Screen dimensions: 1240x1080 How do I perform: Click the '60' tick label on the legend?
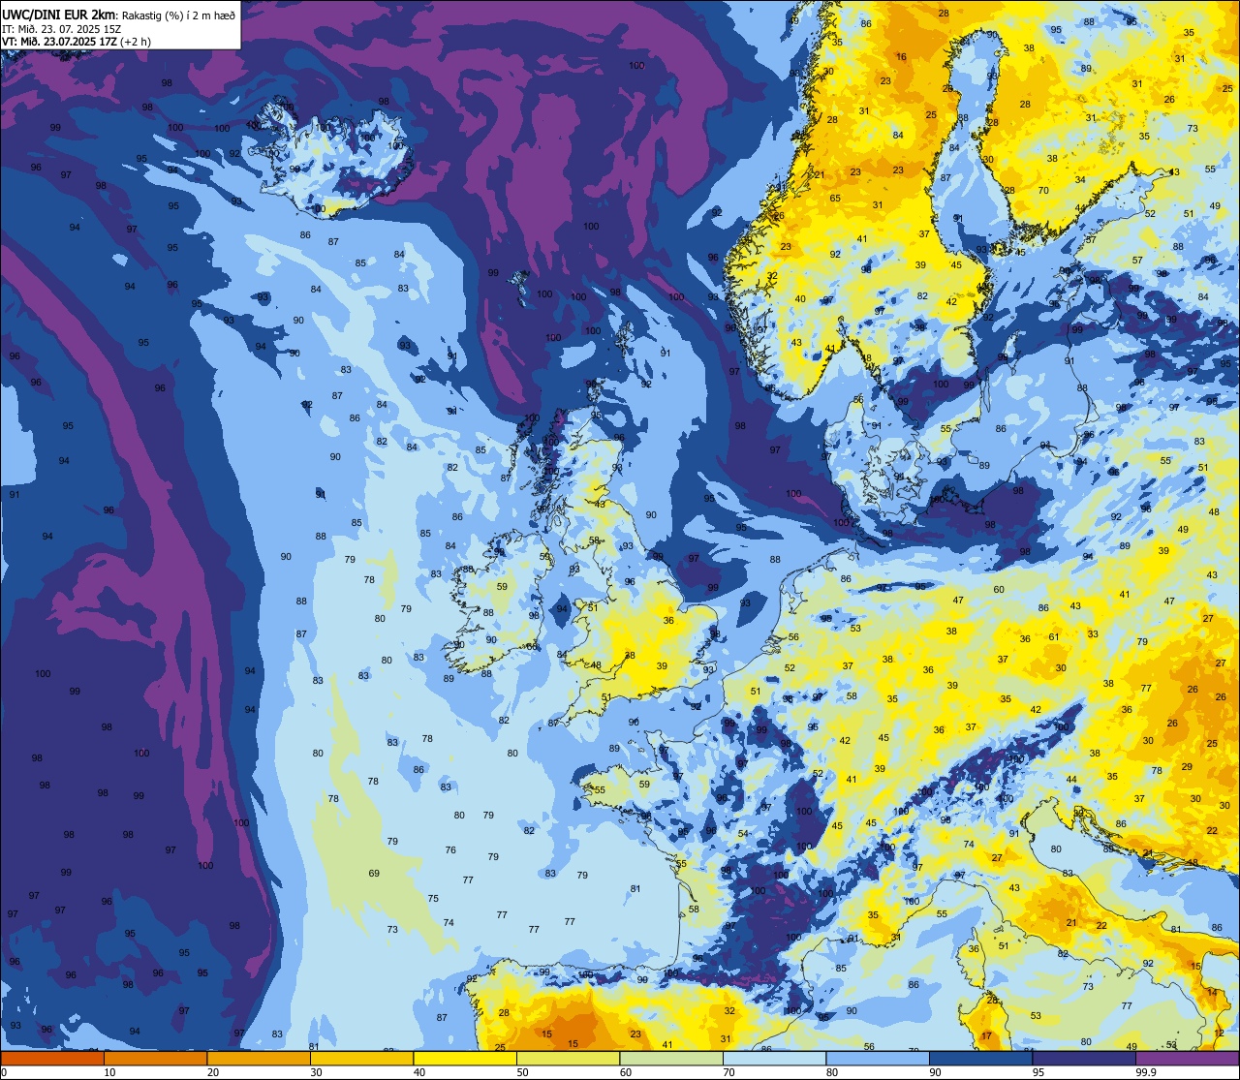[626, 1072]
